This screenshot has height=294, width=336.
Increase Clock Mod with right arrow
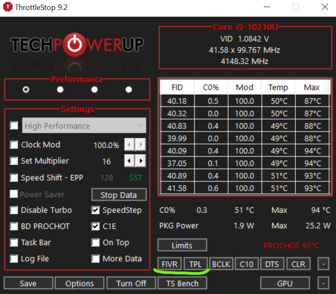(x=140, y=145)
